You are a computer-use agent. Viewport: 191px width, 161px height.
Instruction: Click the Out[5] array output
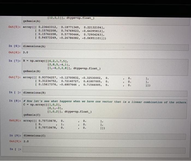click(64, 33)
